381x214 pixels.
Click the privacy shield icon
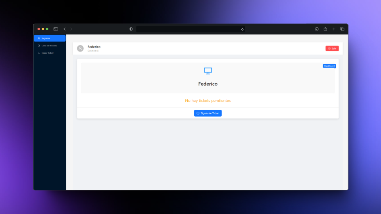pos(131,29)
